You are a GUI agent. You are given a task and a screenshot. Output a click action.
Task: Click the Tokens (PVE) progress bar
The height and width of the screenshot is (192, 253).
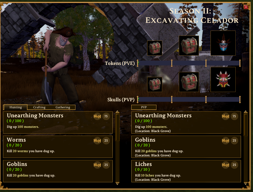pos(189,63)
